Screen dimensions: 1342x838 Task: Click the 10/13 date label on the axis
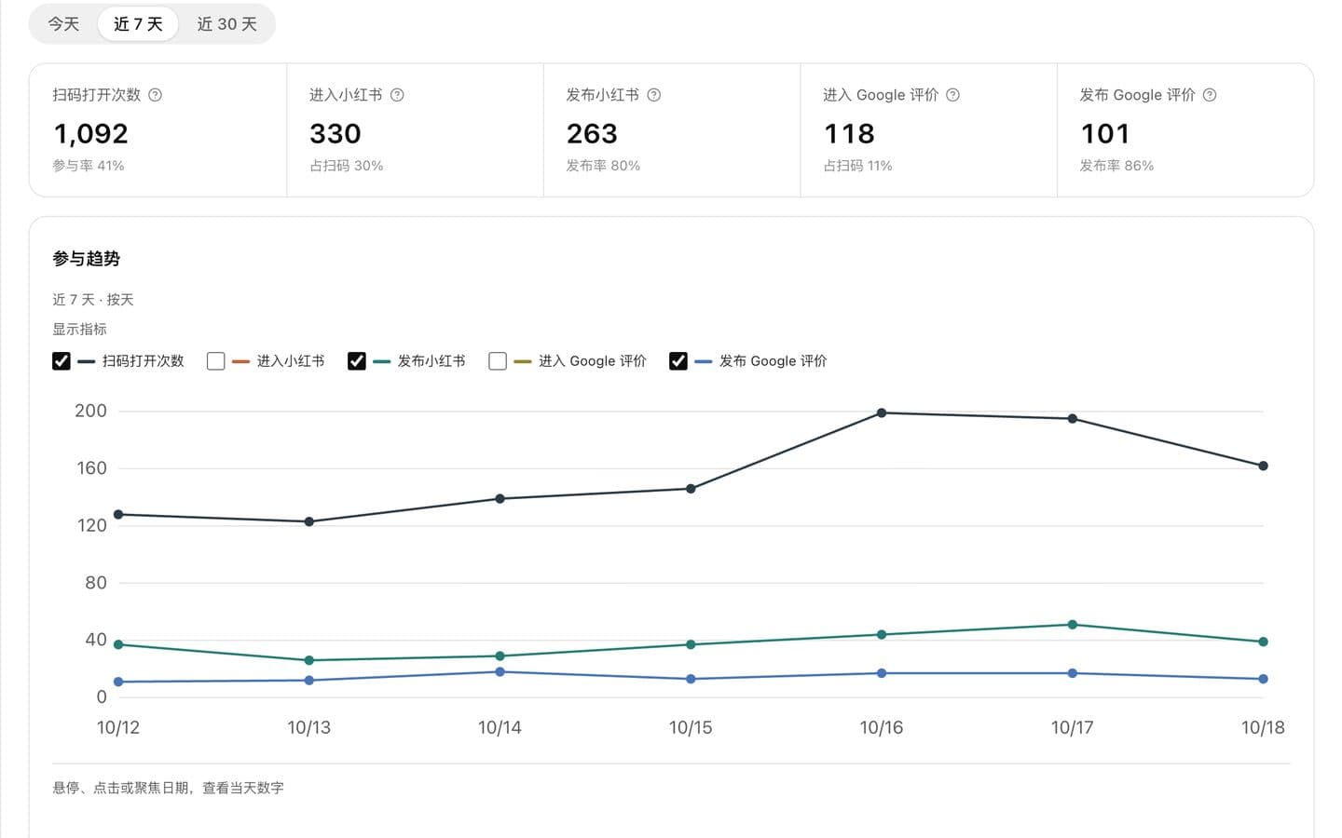[x=309, y=728]
